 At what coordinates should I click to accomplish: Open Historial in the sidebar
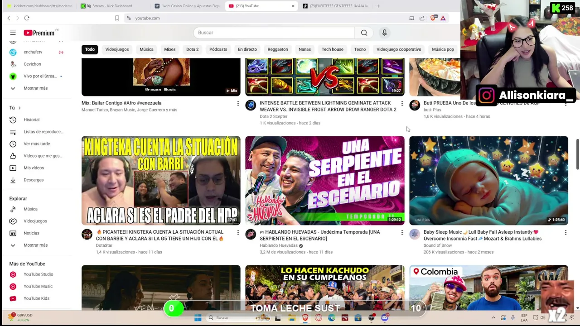[x=36, y=120]
